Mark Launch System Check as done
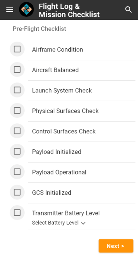 17,90
